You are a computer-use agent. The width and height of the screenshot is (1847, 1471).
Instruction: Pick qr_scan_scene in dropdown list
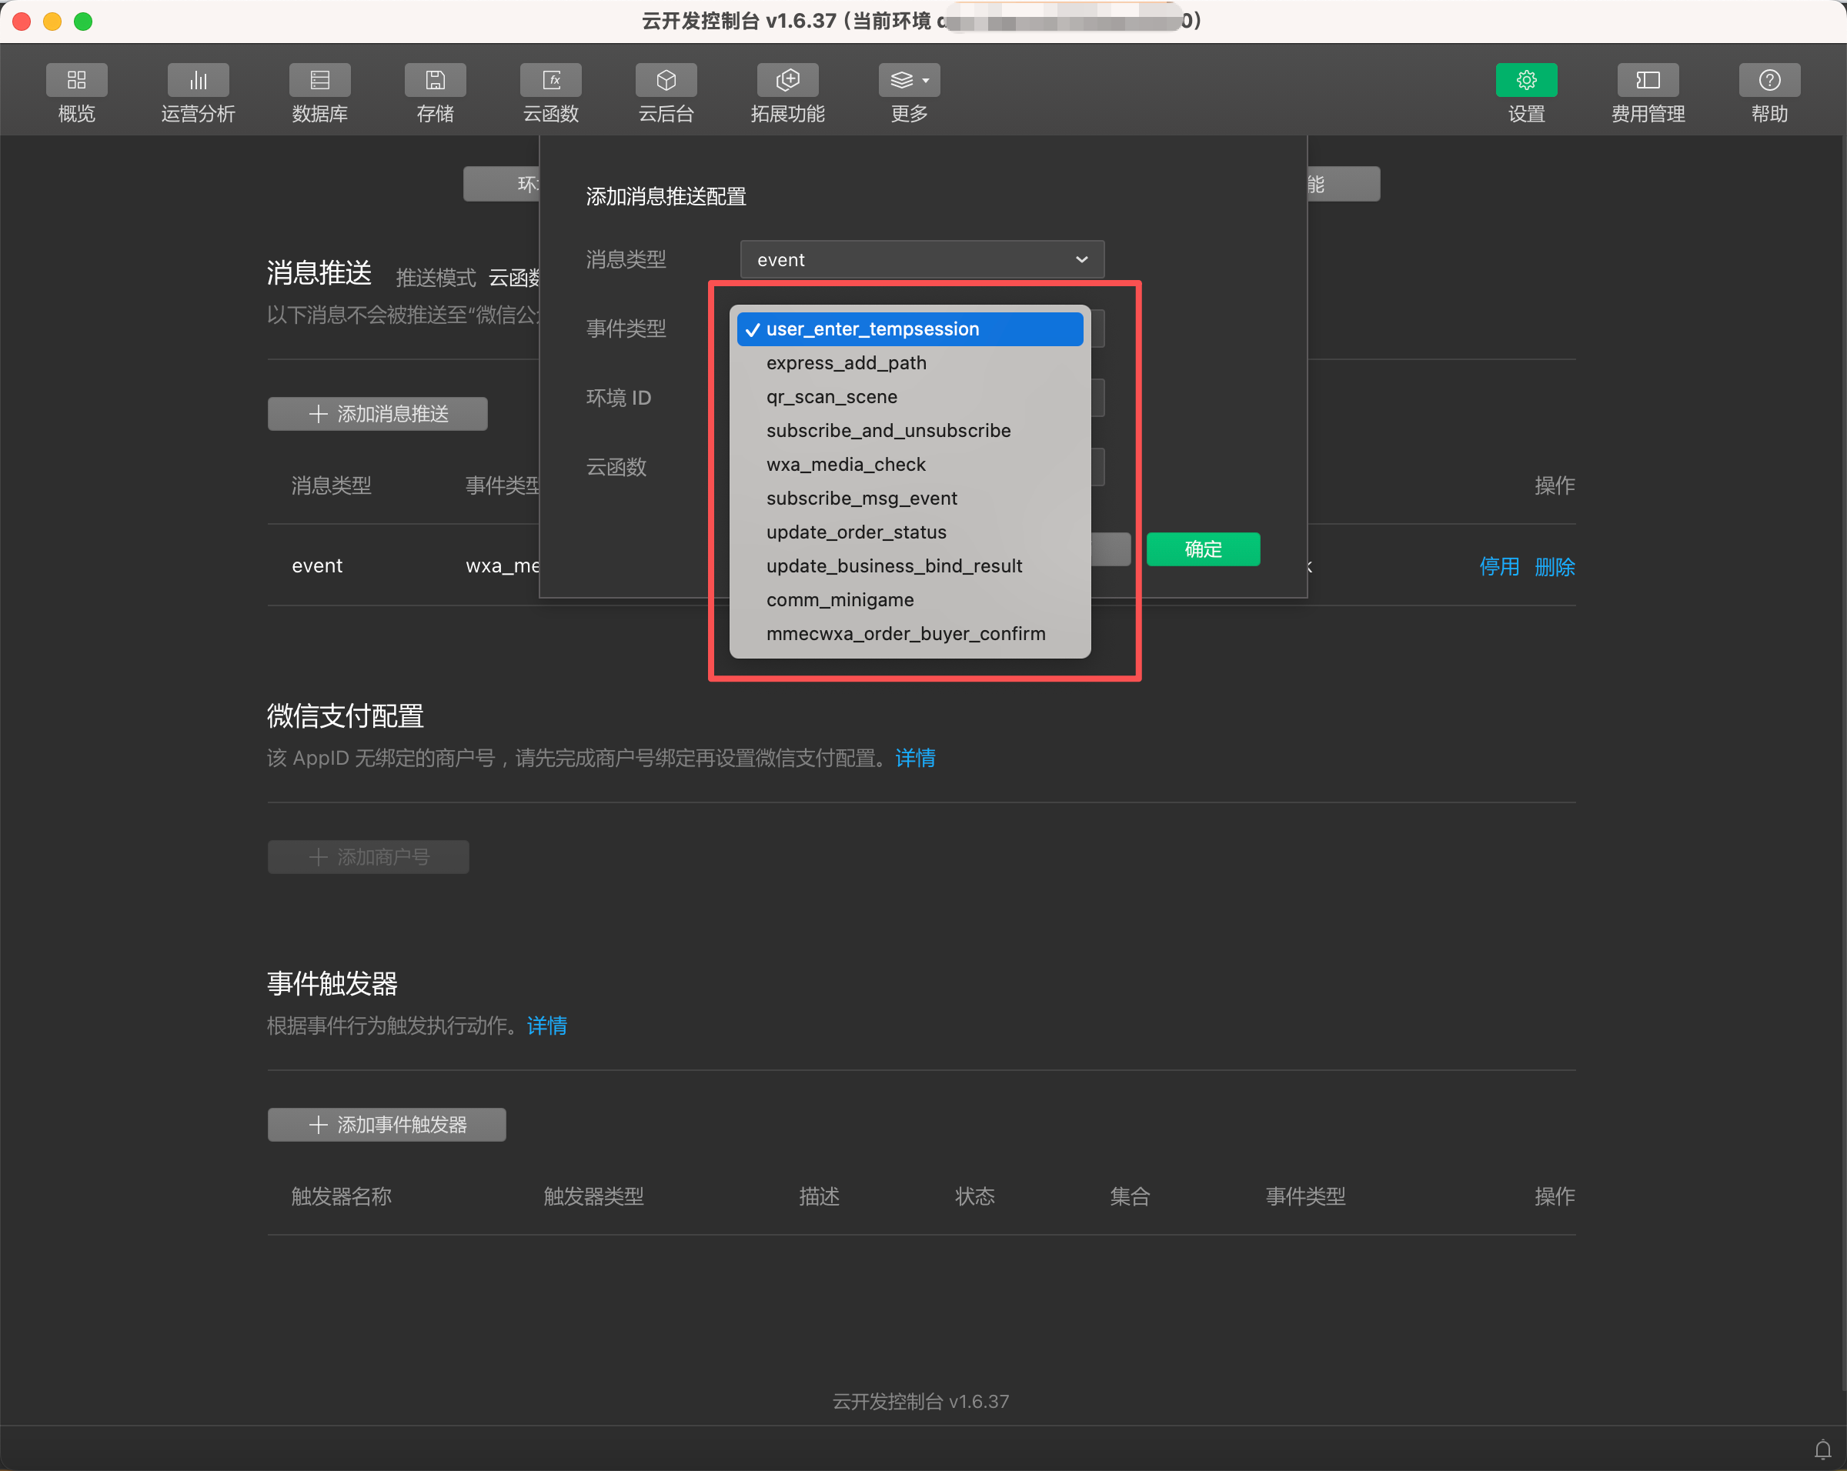831,396
